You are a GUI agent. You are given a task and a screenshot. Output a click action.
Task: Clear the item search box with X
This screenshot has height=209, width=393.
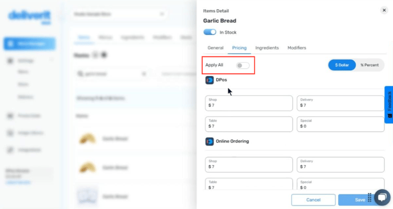click(144, 74)
